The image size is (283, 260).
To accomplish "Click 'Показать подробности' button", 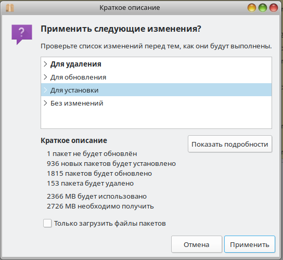I will [230, 144].
